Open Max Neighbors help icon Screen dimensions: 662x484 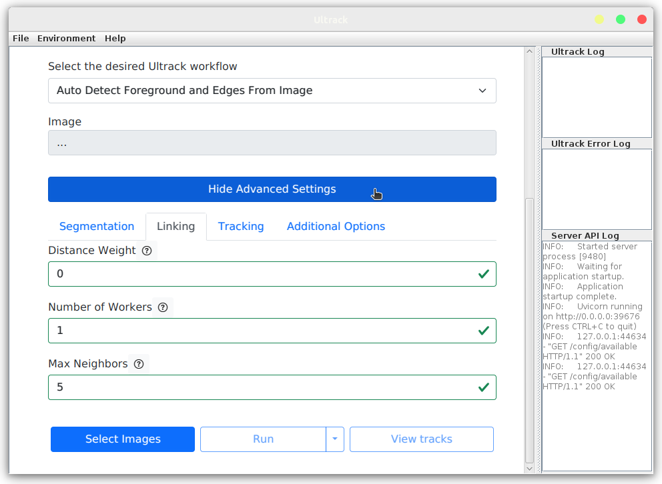click(139, 364)
